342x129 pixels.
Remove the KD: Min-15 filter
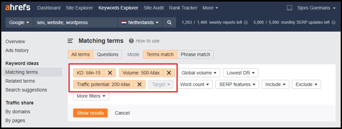click(110, 73)
